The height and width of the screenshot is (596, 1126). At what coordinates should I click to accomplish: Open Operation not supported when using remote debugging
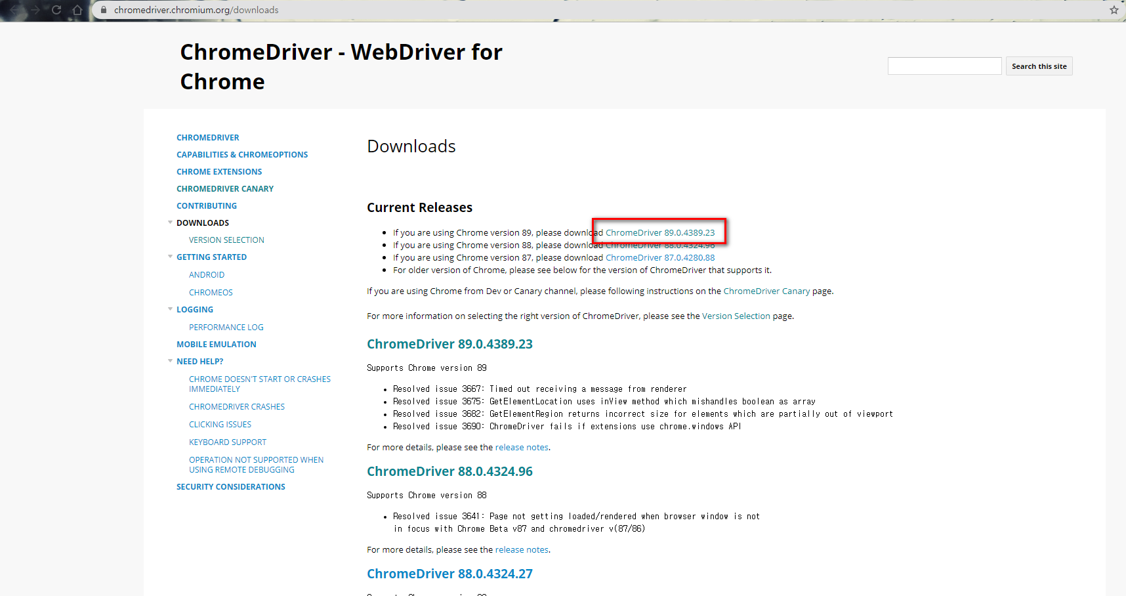(257, 465)
